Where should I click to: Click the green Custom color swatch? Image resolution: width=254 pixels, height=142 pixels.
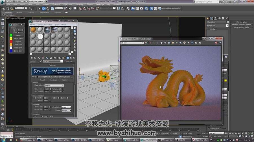click(11, 35)
